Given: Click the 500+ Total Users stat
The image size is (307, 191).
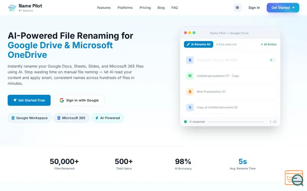Looking at the screenshot, I should tap(124, 164).
